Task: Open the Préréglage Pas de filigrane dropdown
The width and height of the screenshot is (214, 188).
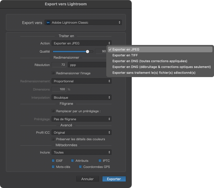Action: coord(81,119)
